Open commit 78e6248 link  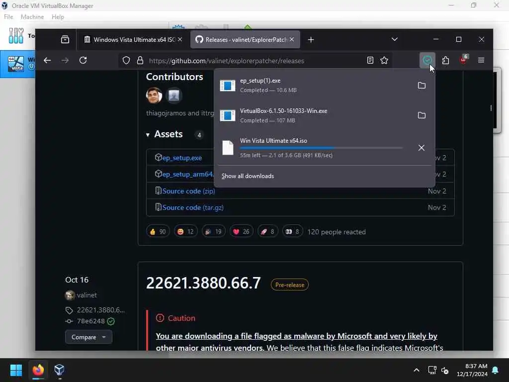pyautogui.click(x=90, y=321)
